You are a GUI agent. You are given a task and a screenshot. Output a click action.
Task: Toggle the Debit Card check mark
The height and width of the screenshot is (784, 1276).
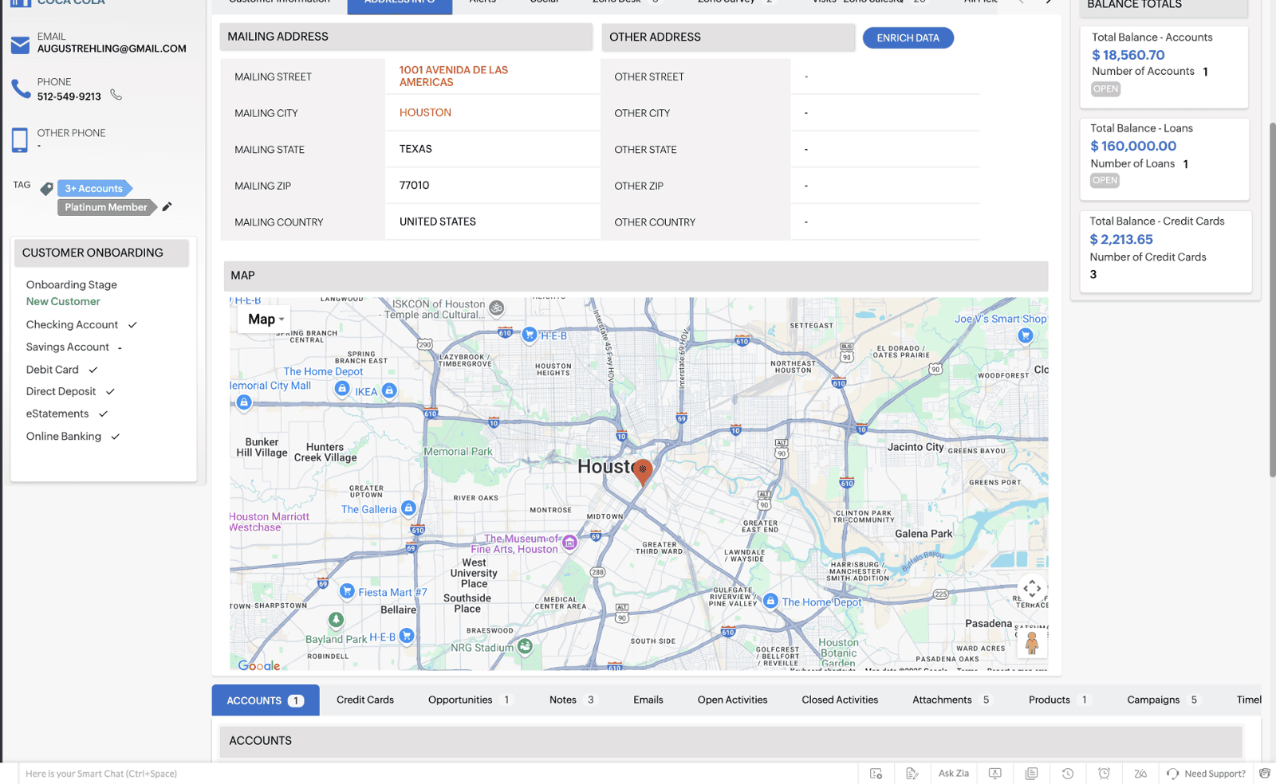tap(93, 370)
